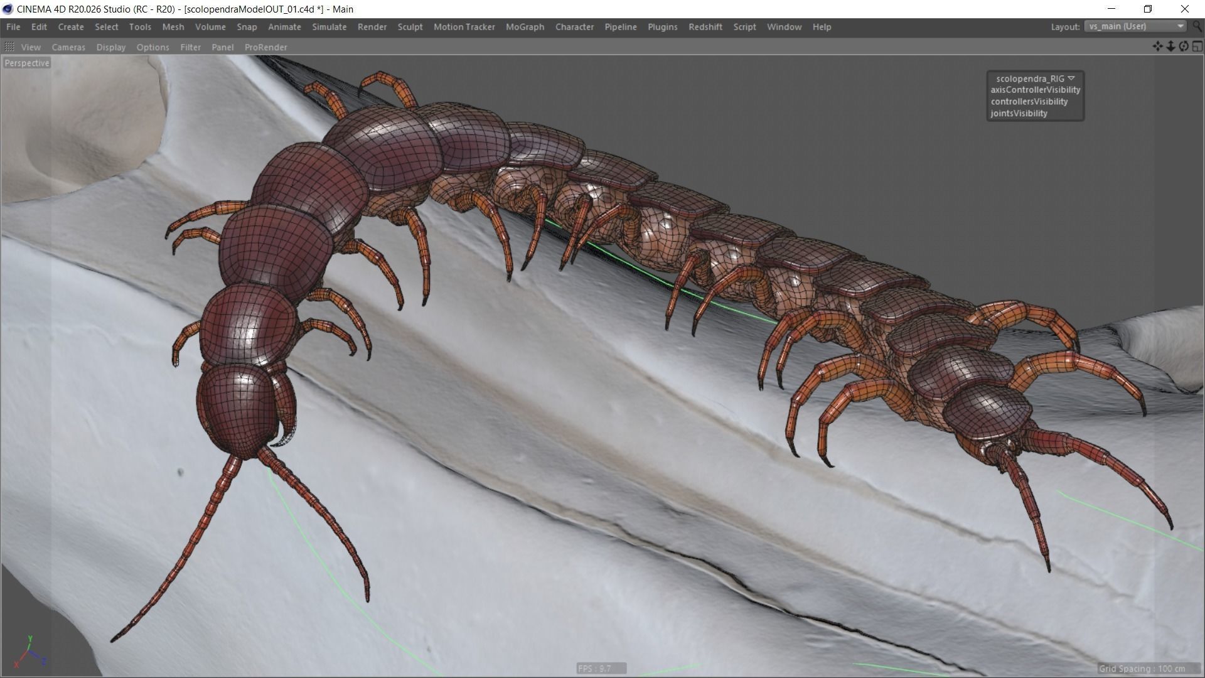Screen dimensions: 1205x678
Task: Open the viewport Panel menu
Action: coord(222,47)
